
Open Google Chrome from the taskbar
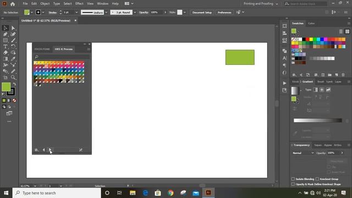click(x=170, y=193)
